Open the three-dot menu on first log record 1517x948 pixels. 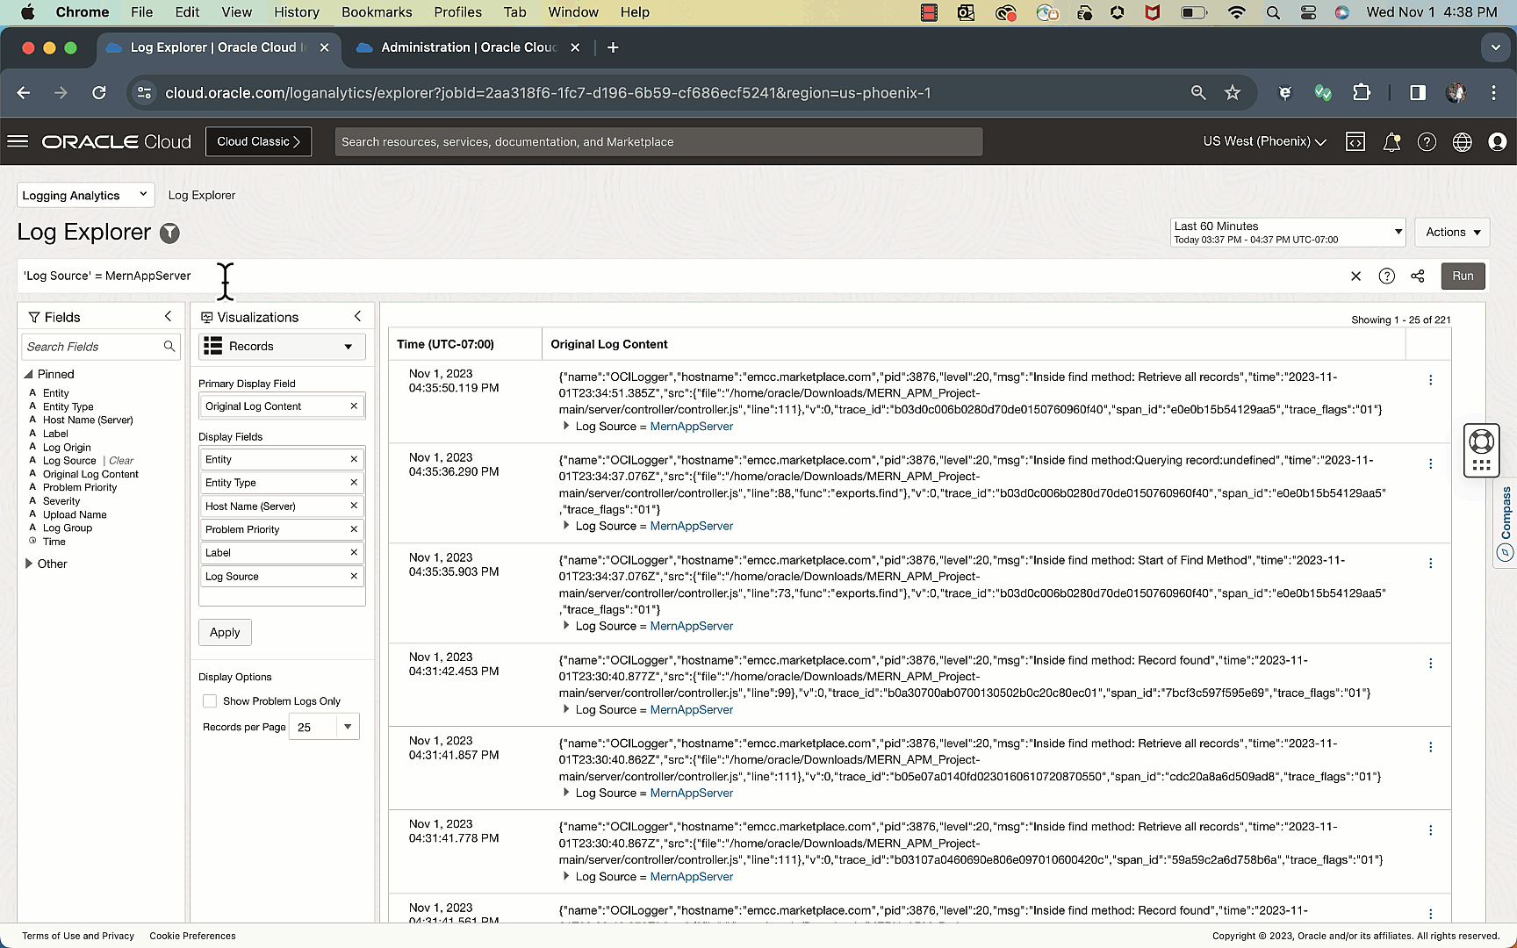tap(1430, 379)
